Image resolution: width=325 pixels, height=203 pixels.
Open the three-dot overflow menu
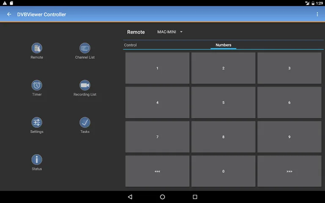pyautogui.click(x=317, y=14)
